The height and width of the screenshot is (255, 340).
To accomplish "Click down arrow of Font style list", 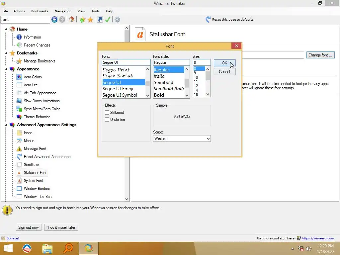I will (187, 95).
